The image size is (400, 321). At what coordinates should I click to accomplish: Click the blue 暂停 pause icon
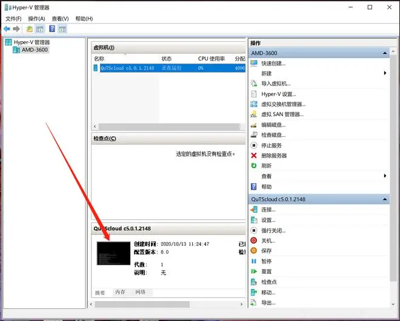(254, 261)
